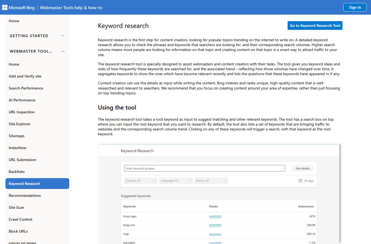The image size is (371, 244).
Task: Click the bing maps trend sparkline
Action: click(x=215, y=217)
